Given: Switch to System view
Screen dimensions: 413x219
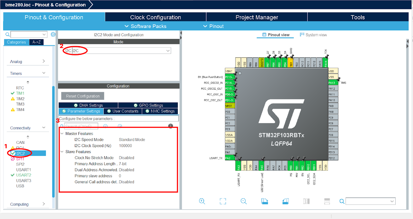Looking at the screenshot, I should coord(313,35).
